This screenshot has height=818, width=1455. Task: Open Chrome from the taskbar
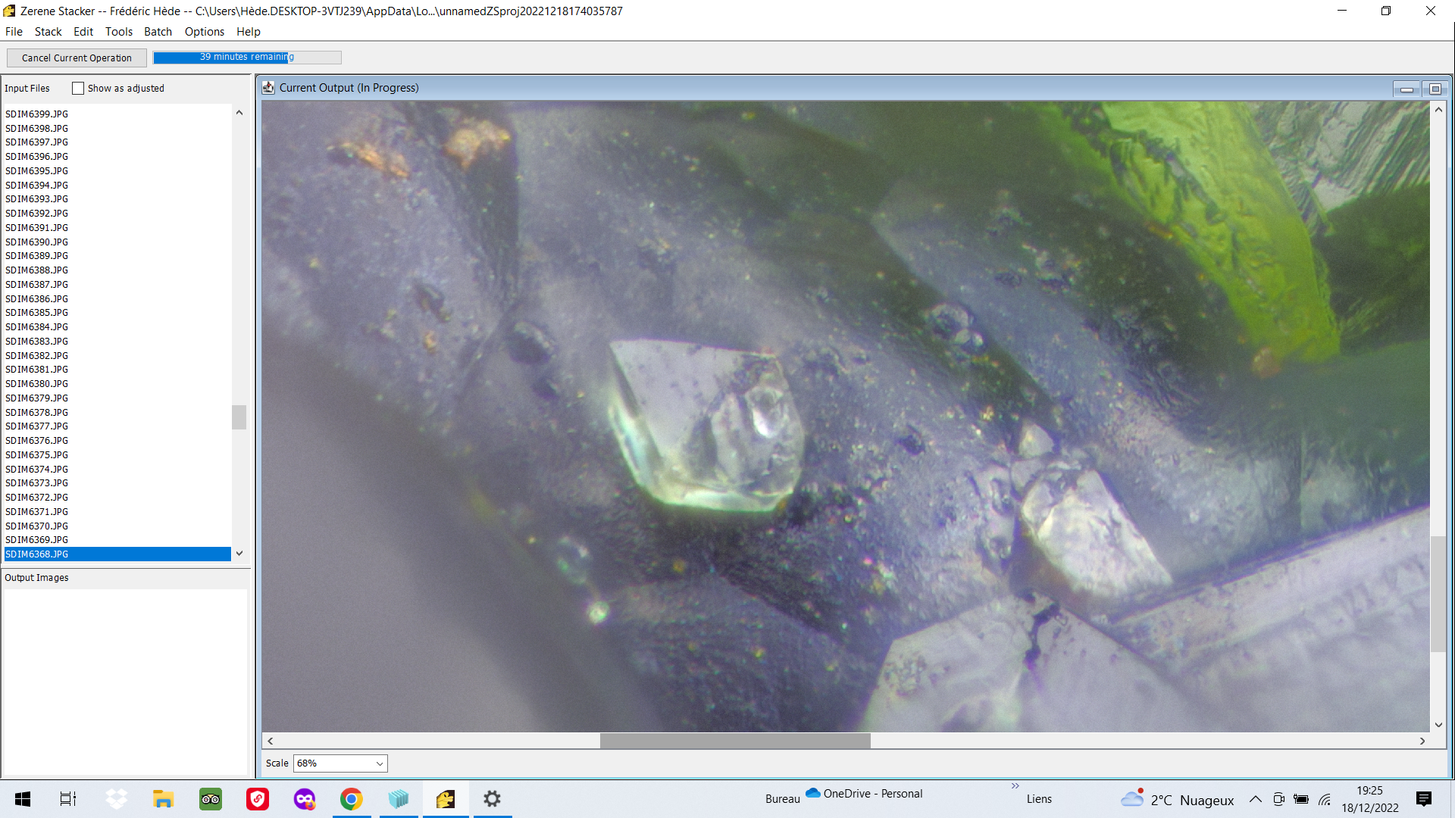click(351, 799)
